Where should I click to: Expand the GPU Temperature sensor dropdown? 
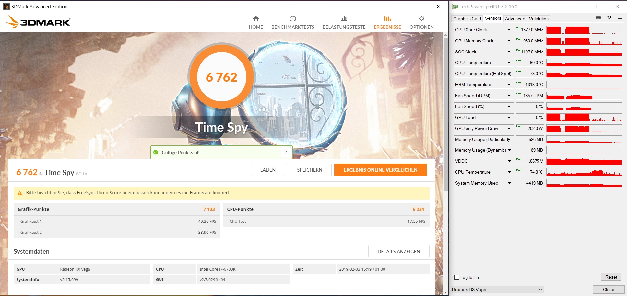[x=509, y=63]
